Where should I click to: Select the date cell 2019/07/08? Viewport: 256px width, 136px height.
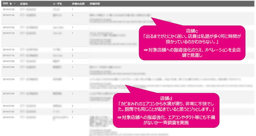coord(9,61)
